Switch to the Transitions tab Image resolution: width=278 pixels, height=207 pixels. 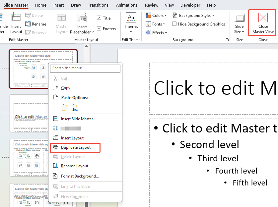tap(98, 5)
